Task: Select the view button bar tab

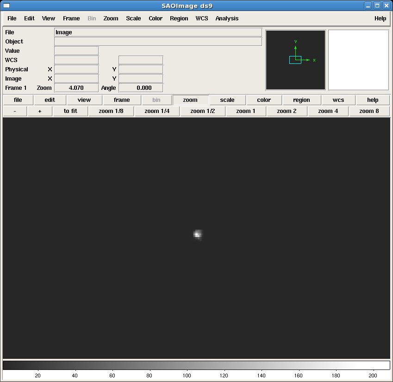Action: 84,100
